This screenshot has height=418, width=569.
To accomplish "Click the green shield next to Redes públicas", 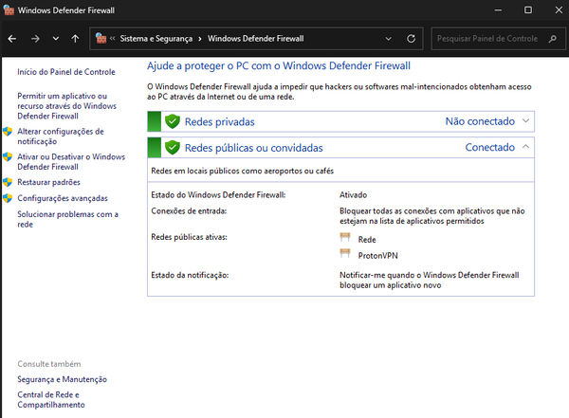I will (172, 148).
